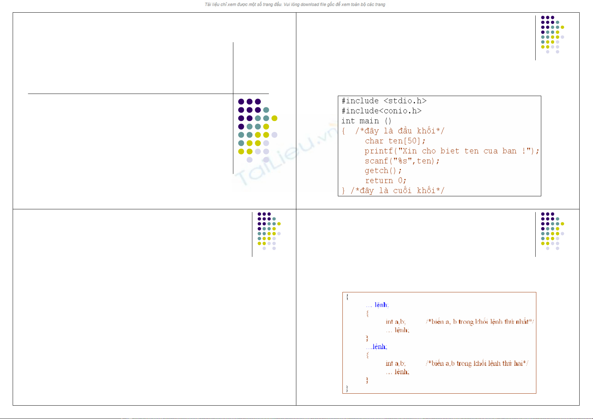The width and height of the screenshot is (593, 419).
Task: Click the "/*đây là đầu khối*/" comment
Action: (400, 131)
